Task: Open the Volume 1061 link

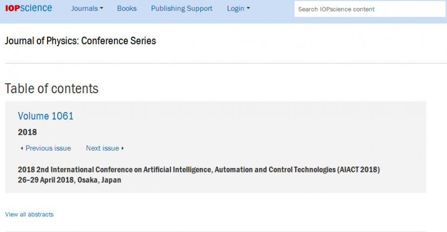Action: (x=46, y=116)
